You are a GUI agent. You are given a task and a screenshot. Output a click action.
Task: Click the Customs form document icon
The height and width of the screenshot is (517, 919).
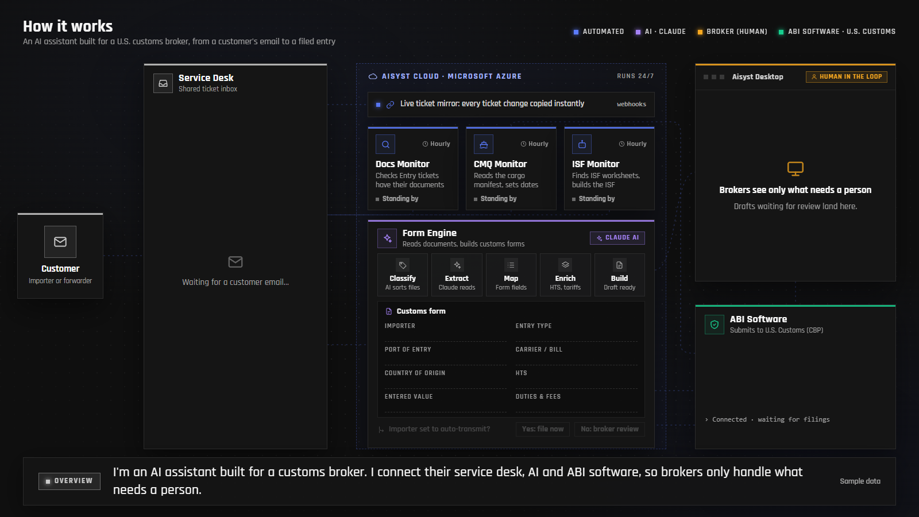pos(389,311)
